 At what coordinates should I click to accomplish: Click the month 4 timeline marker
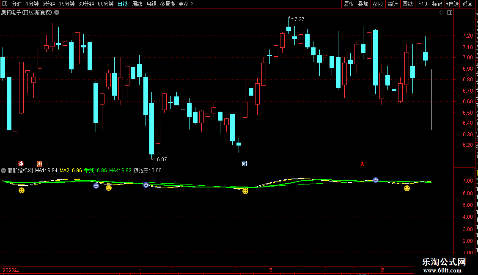(140, 270)
